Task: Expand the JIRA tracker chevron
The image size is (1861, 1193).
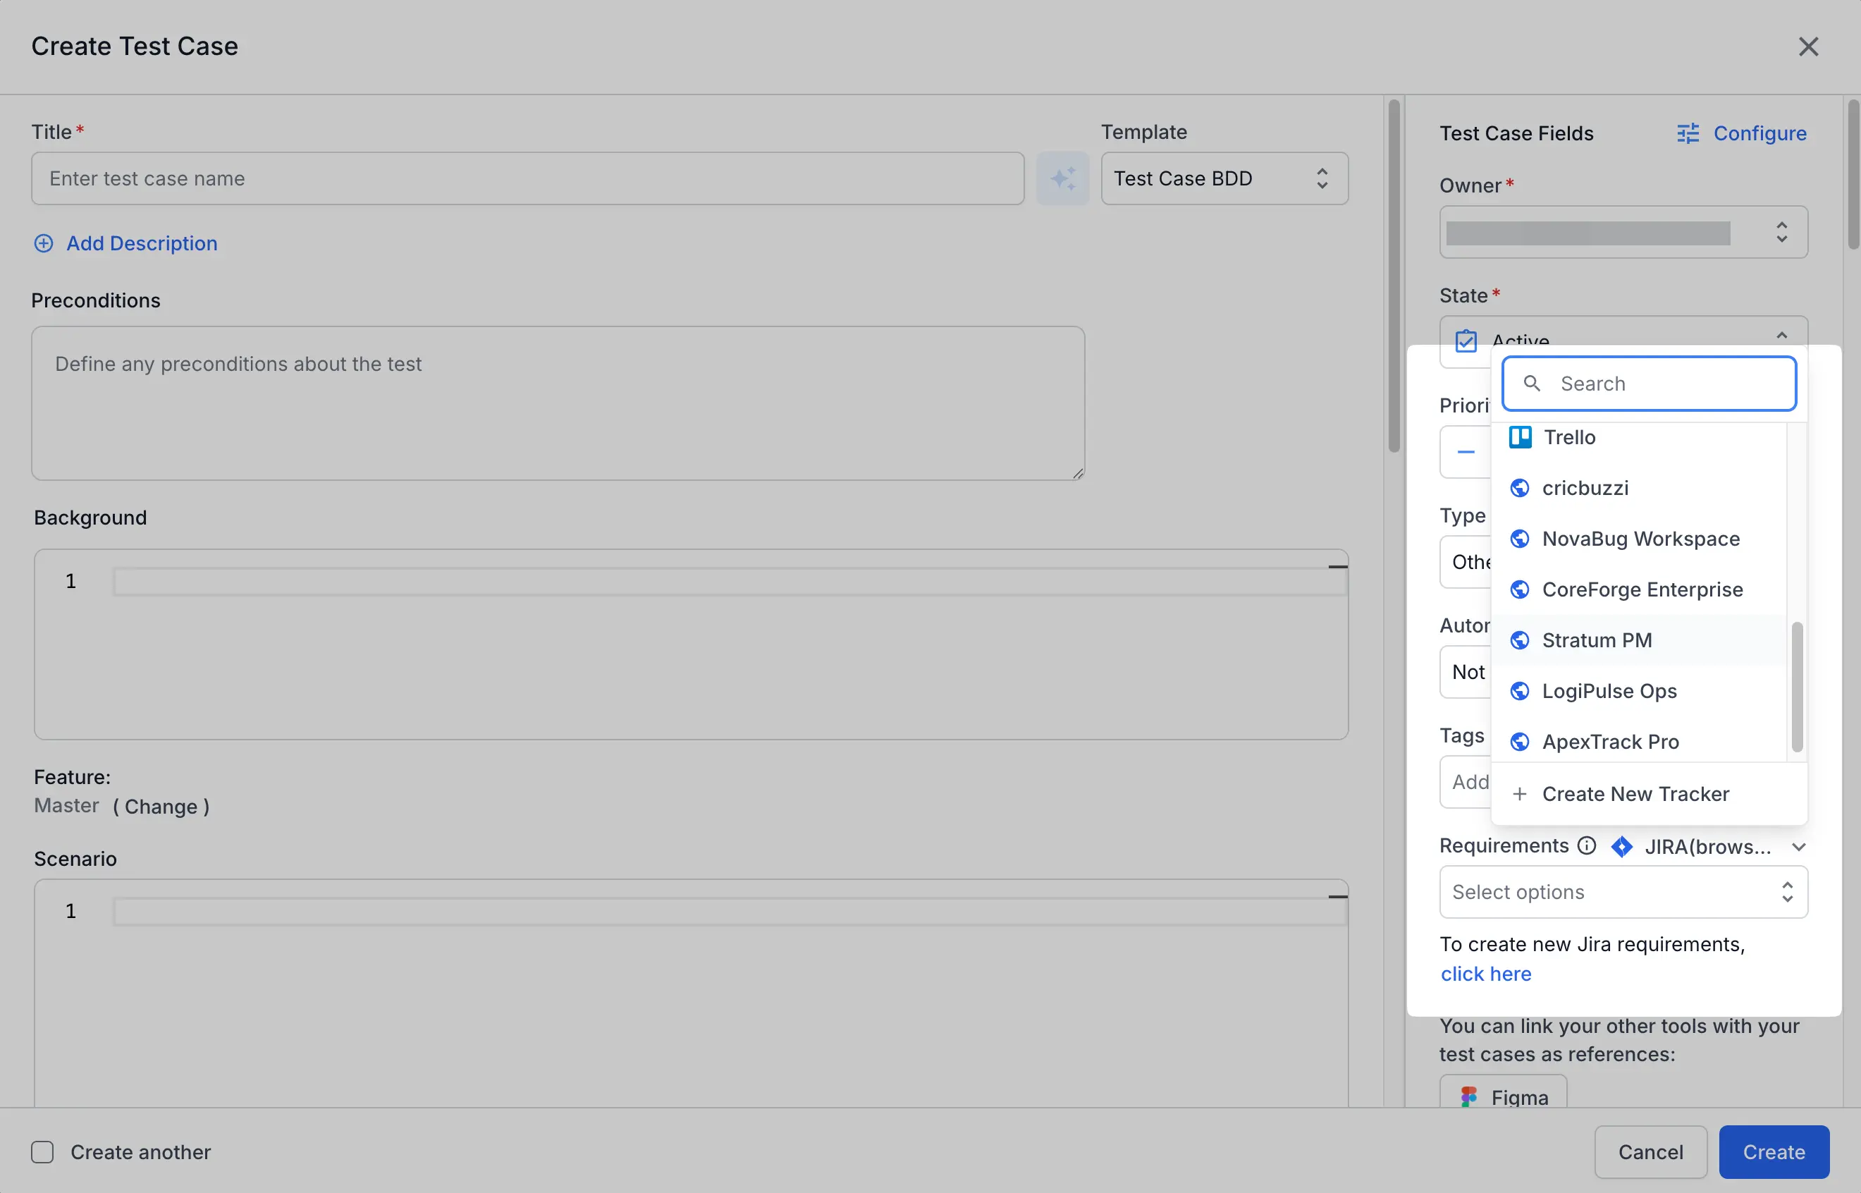Action: pyautogui.click(x=1799, y=847)
